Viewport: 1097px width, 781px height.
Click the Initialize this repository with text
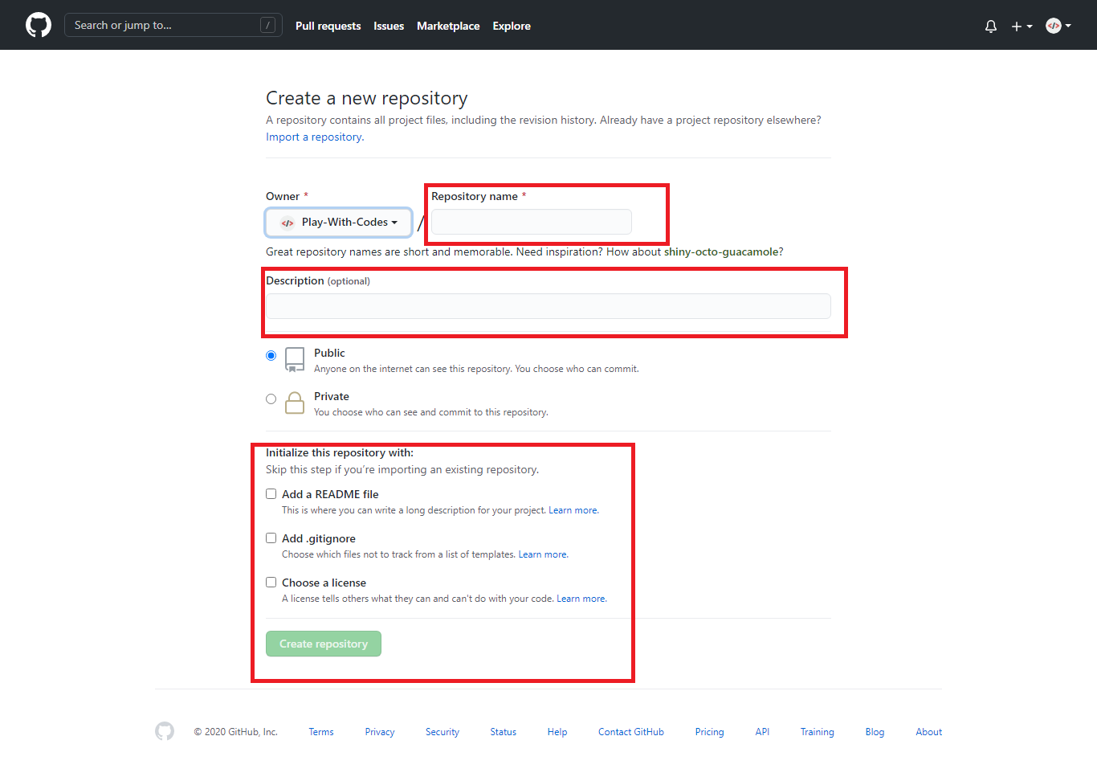coord(340,452)
